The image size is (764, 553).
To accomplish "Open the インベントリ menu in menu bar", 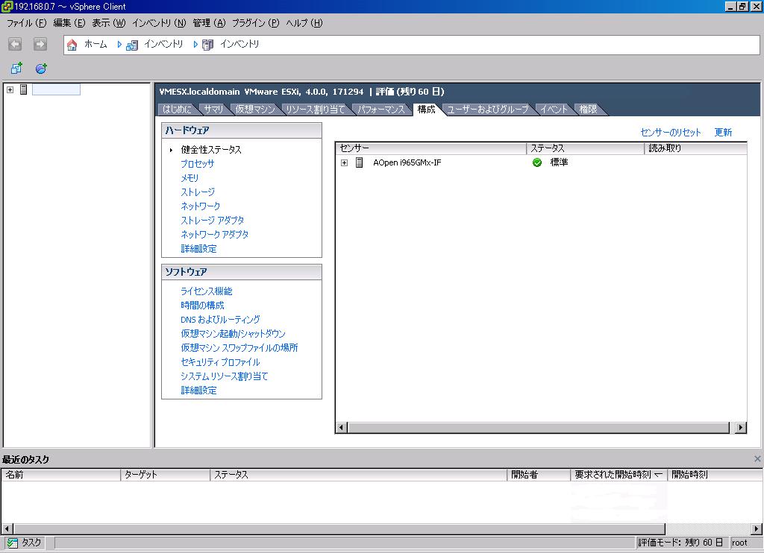I will (x=159, y=23).
